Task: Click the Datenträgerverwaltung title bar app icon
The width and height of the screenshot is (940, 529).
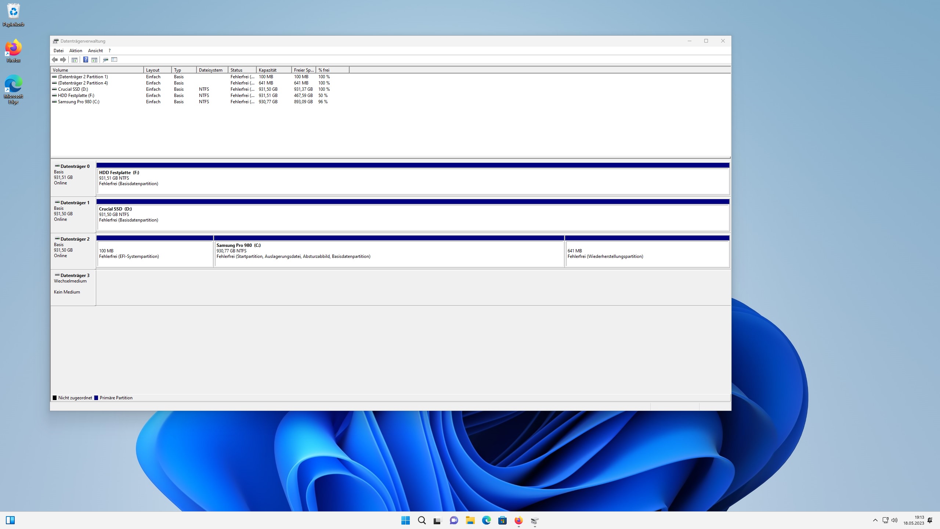Action: (56, 41)
